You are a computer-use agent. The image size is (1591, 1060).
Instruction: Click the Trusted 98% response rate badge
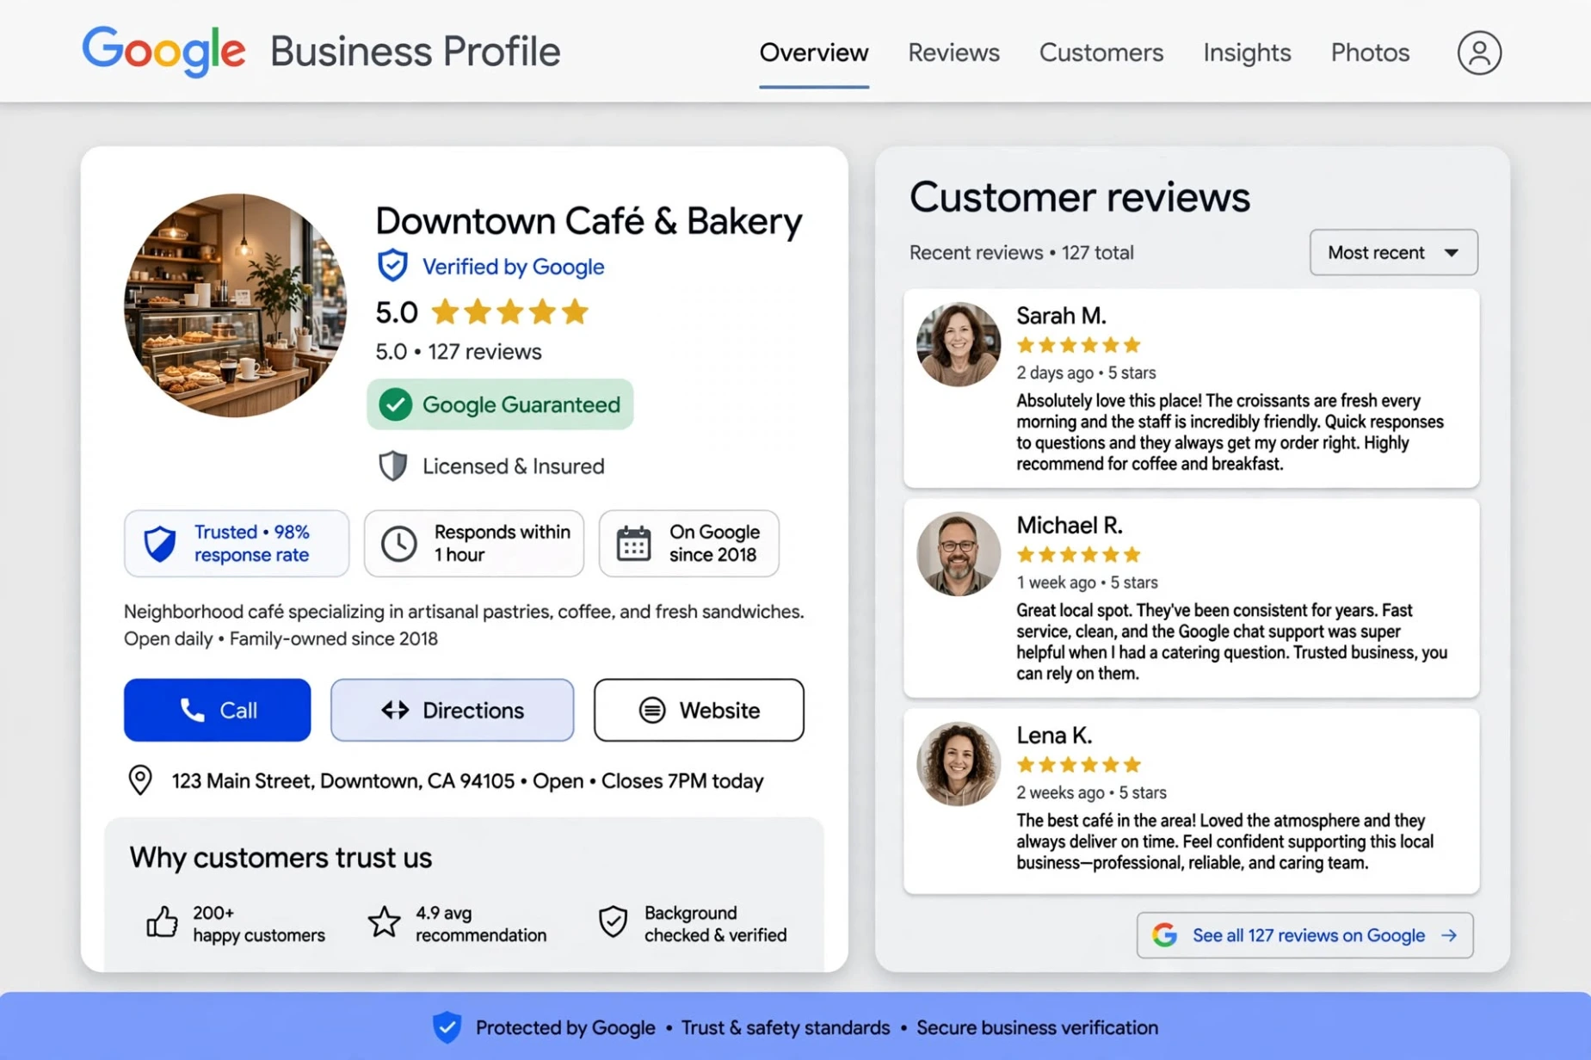tap(237, 544)
